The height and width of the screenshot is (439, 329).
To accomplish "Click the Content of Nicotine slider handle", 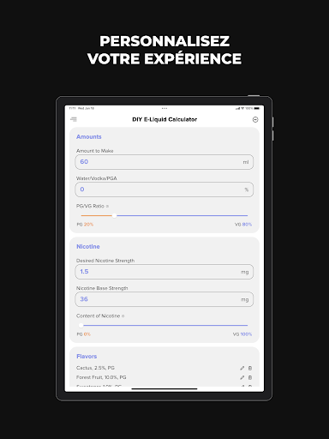I will click(81, 325).
